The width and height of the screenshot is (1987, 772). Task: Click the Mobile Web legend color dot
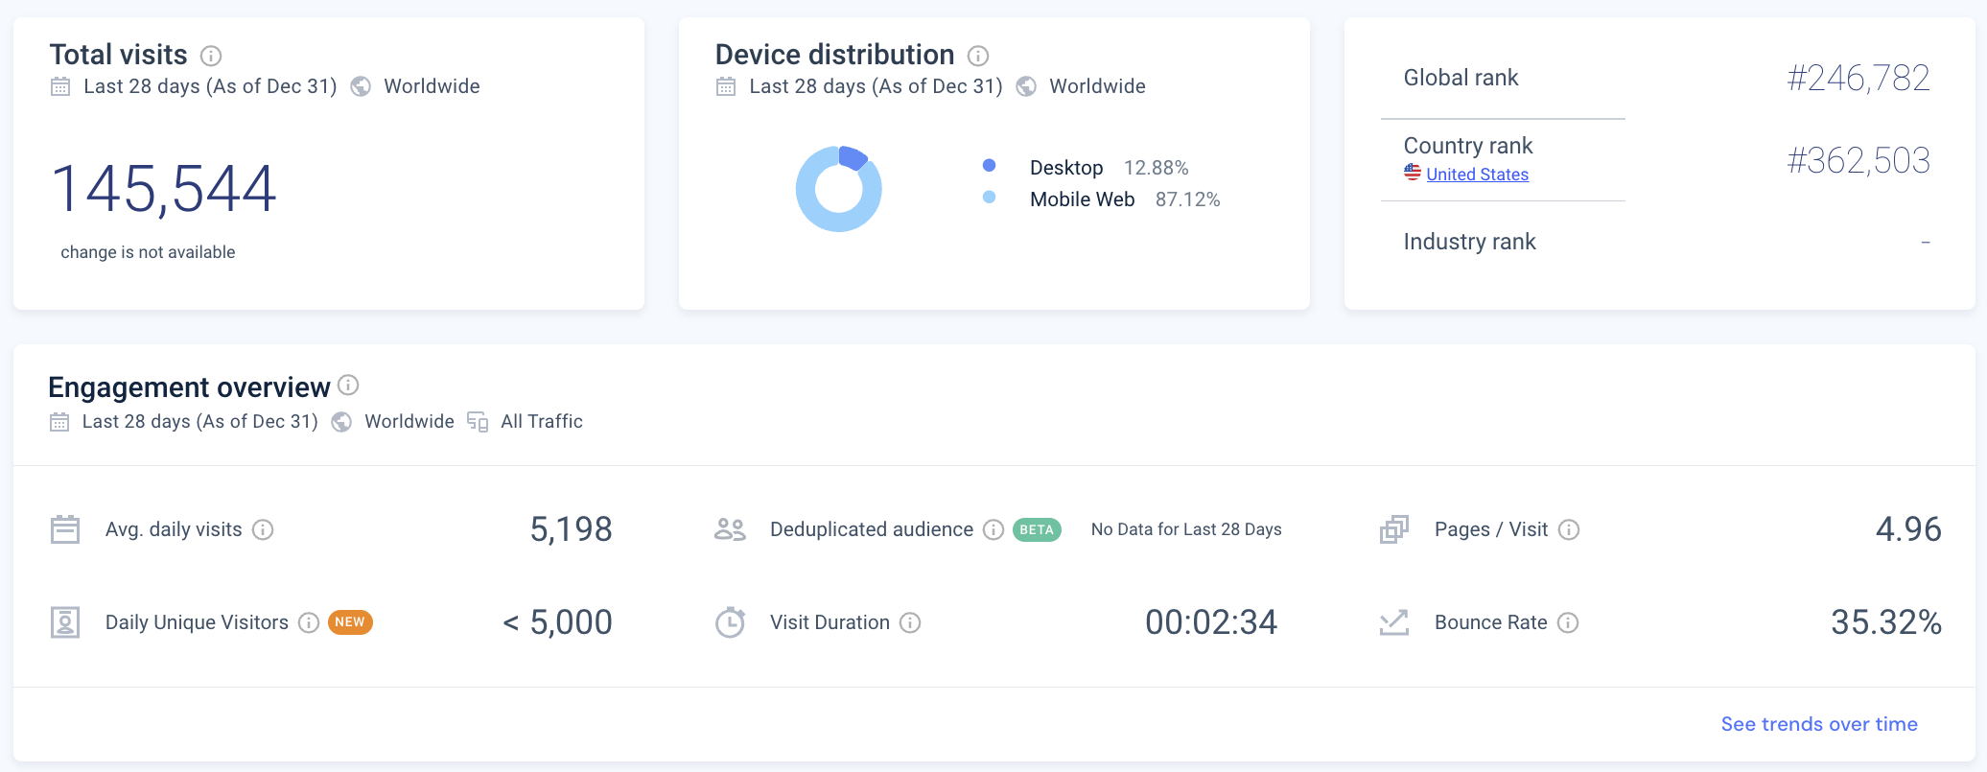click(989, 198)
